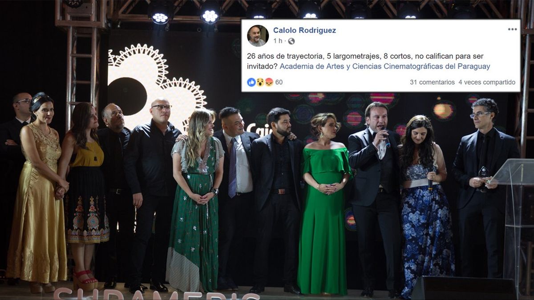
Task: Open the 4 veces compartido shares
Action: pos(487,82)
